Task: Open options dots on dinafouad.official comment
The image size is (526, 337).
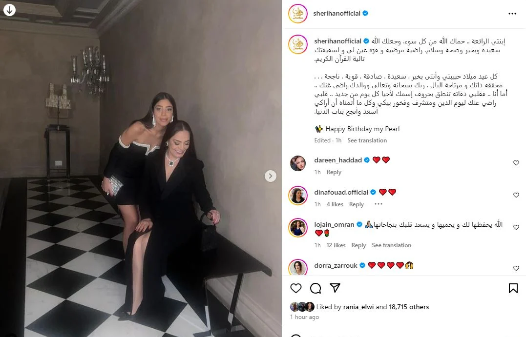Action: click(379, 204)
